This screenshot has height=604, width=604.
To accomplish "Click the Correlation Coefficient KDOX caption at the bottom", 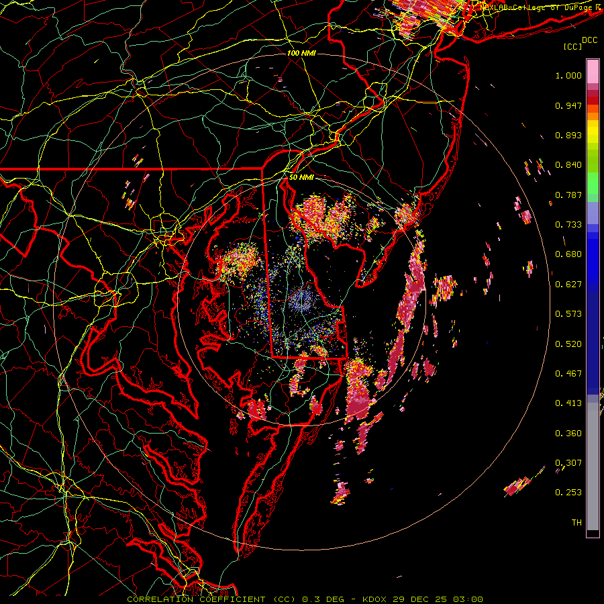I will point(305,599).
